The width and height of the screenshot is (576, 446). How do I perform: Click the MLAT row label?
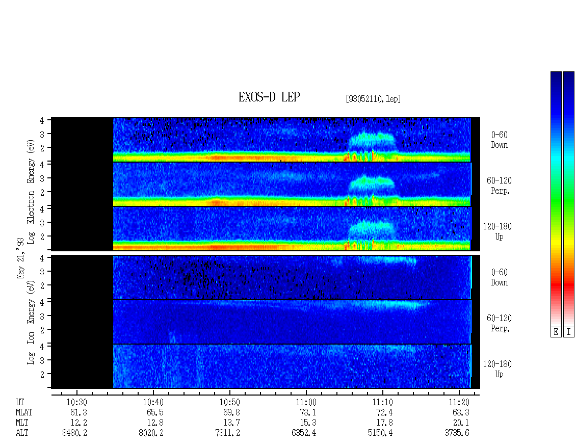click(24, 412)
